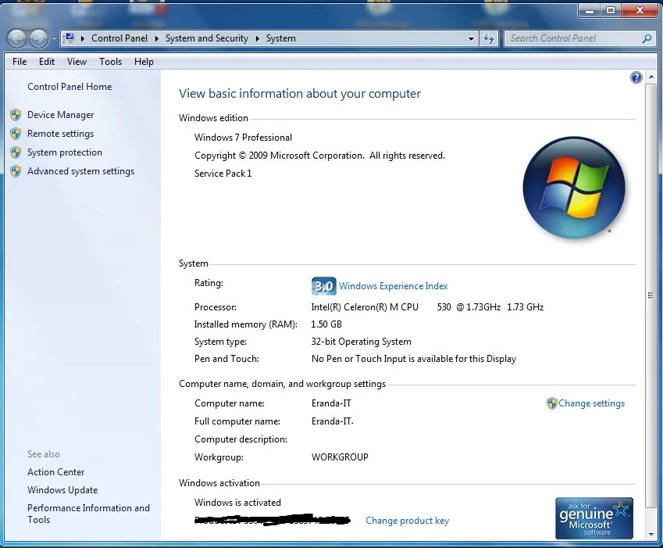Click Change product key link
The image size is (663, 548).
[x=407, y=521]
